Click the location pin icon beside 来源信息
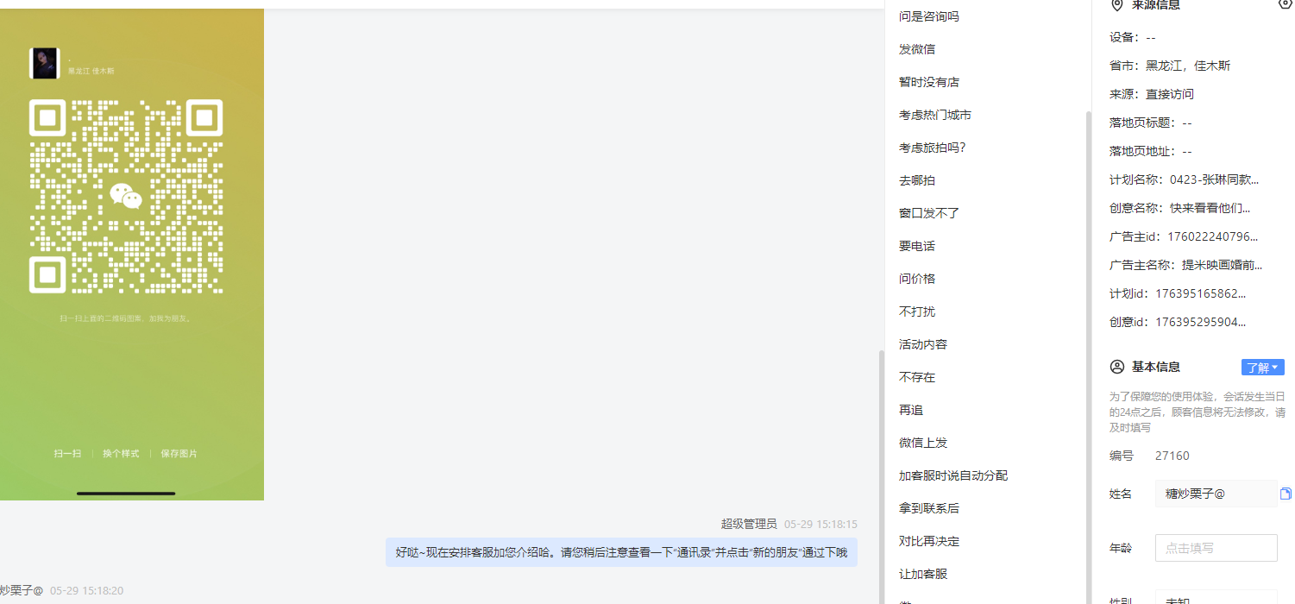 [x=1117, y=5]
